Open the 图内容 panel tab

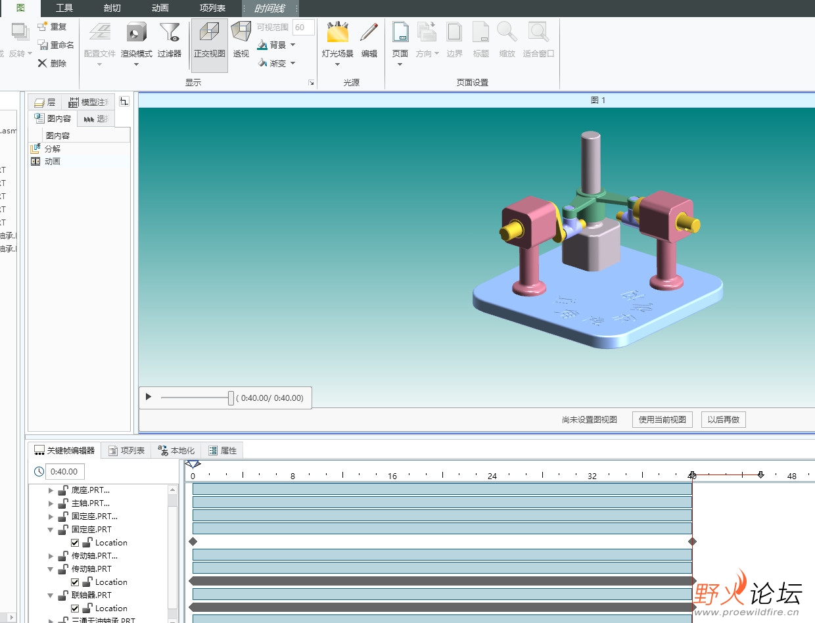click(53, 118)
